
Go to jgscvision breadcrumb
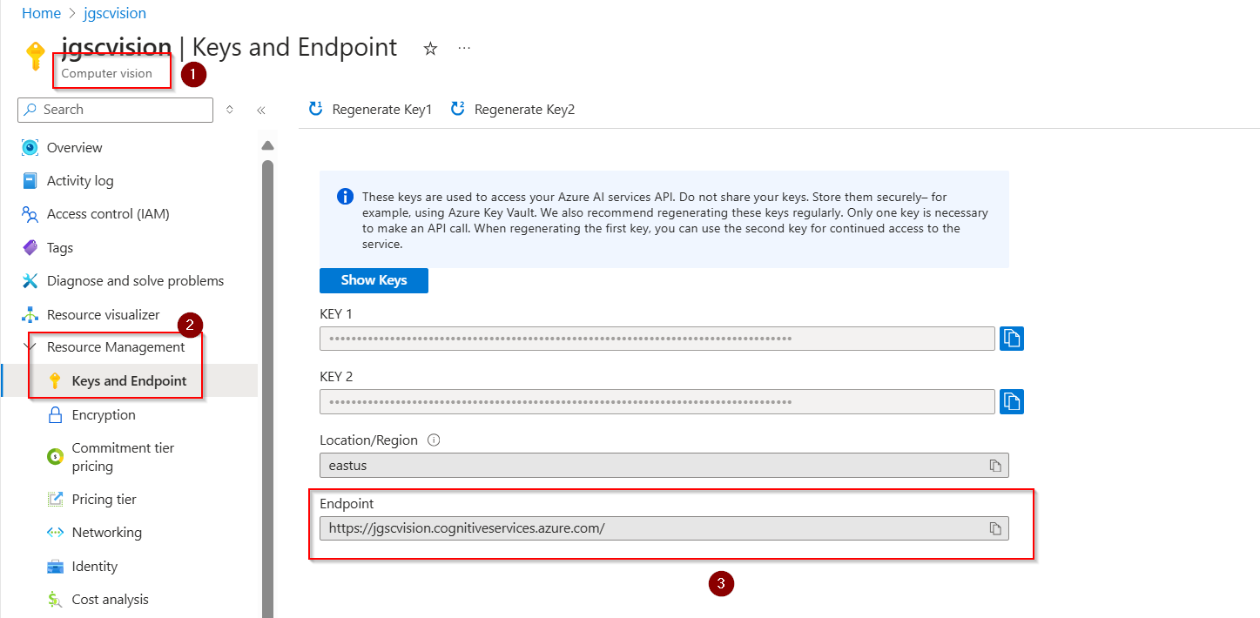113,13
